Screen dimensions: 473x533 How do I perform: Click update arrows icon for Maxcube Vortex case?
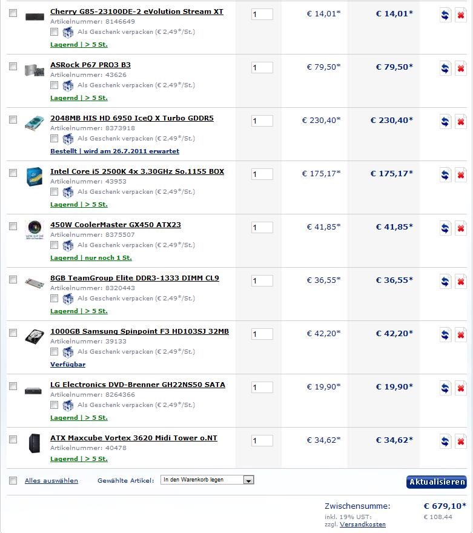445,442
